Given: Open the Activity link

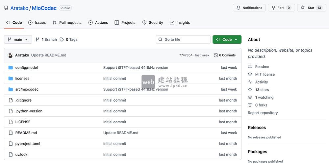Looking at the screenshot, I should (x=262, y=82).
